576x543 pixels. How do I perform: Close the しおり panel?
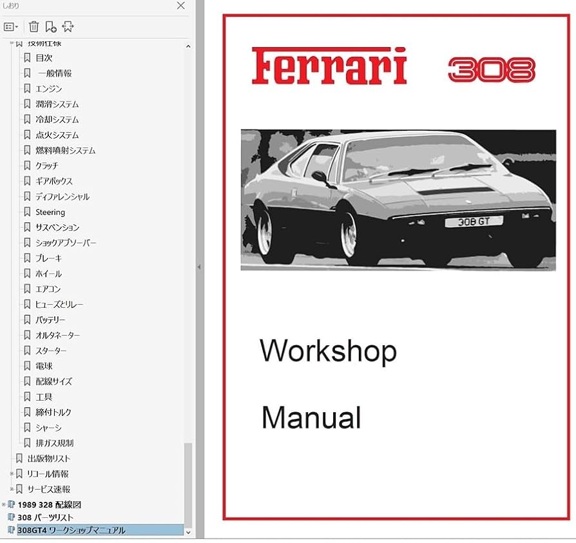point(180,6)
